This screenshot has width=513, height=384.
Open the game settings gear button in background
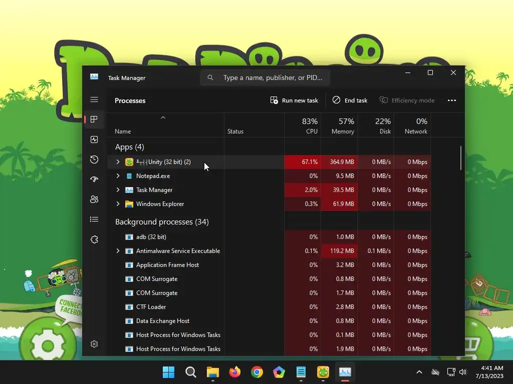tap(48, 345)
